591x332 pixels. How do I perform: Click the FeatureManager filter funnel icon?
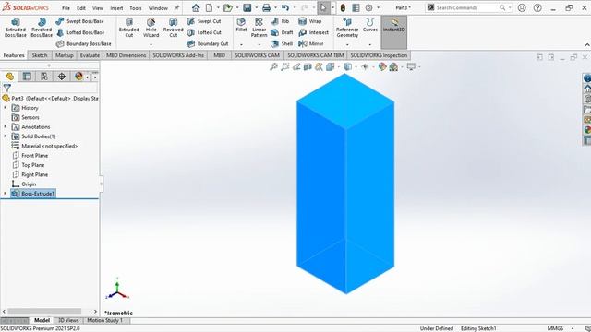pyautogui.click(x=6, y=89)
